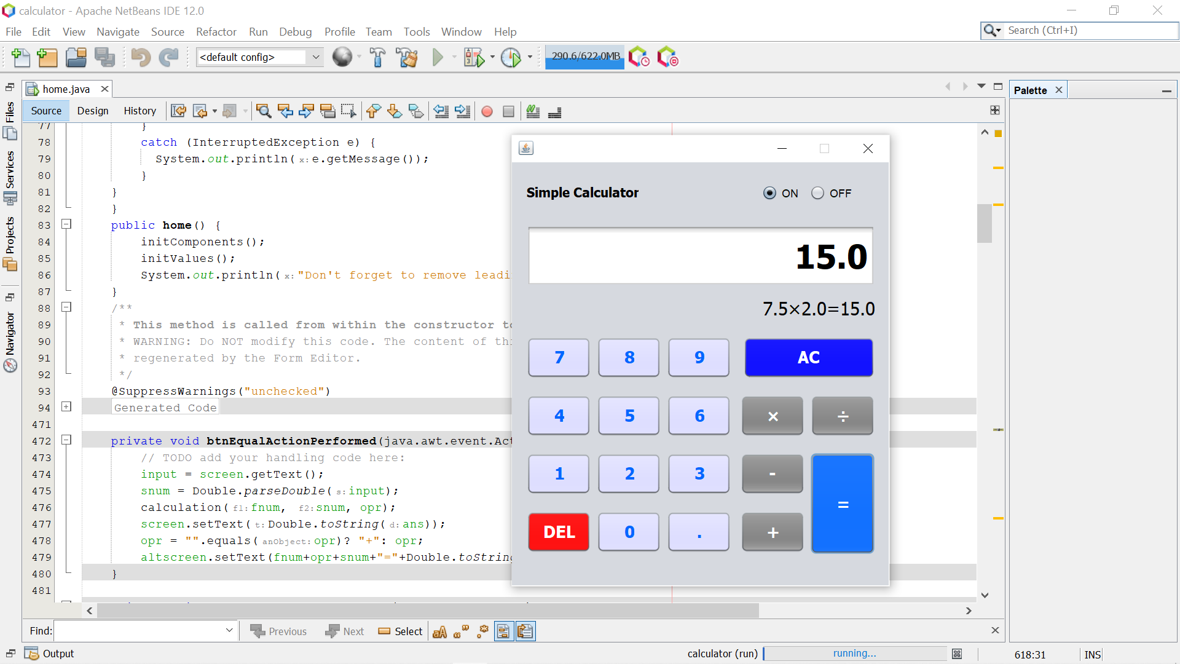Click the Save All disks icon
Screen dimensions: 1180x664
pos(104,58)
